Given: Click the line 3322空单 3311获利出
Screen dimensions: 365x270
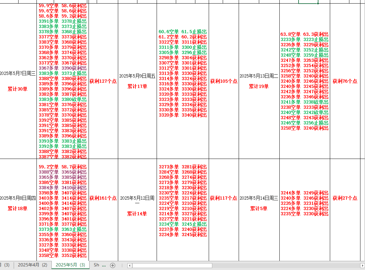Looking at the screenshot, I should point(183,42).
